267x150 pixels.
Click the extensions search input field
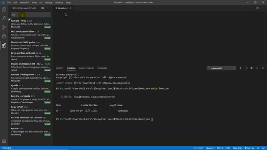[30, 15]
